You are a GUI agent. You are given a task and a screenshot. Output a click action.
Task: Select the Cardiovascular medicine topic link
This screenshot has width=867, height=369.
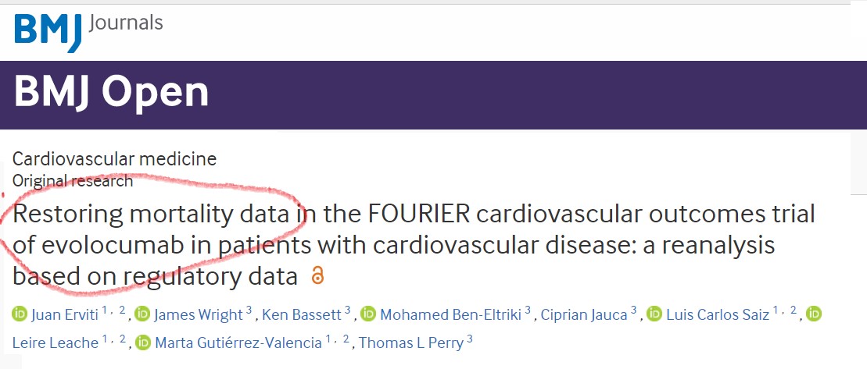[x=115, y=159]
